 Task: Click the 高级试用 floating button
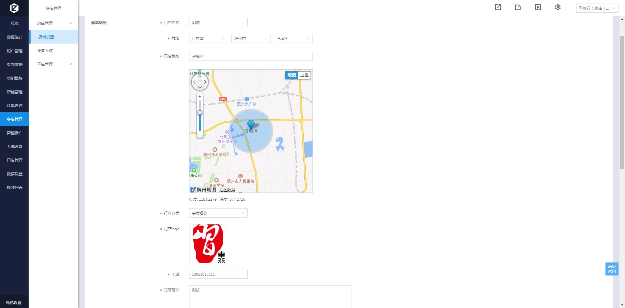[612, 269]
